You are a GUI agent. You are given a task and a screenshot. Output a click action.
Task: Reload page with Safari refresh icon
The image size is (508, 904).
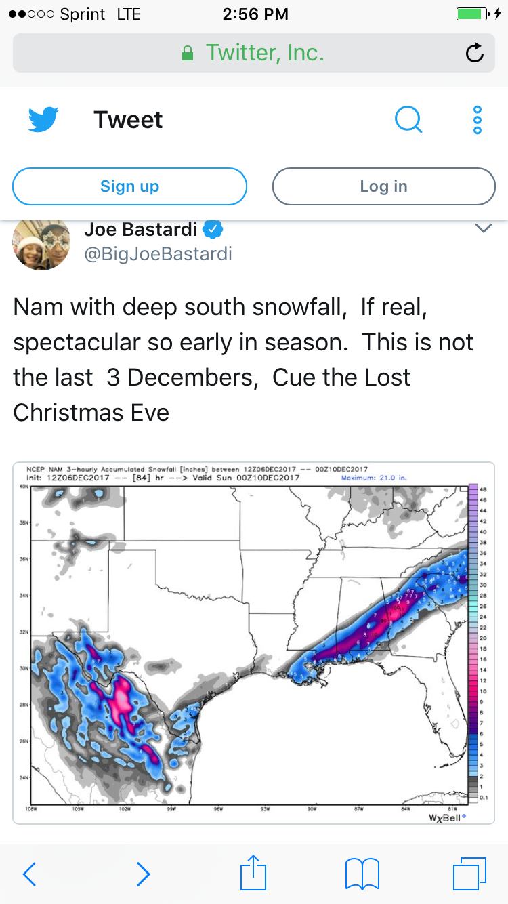point(475,53)
